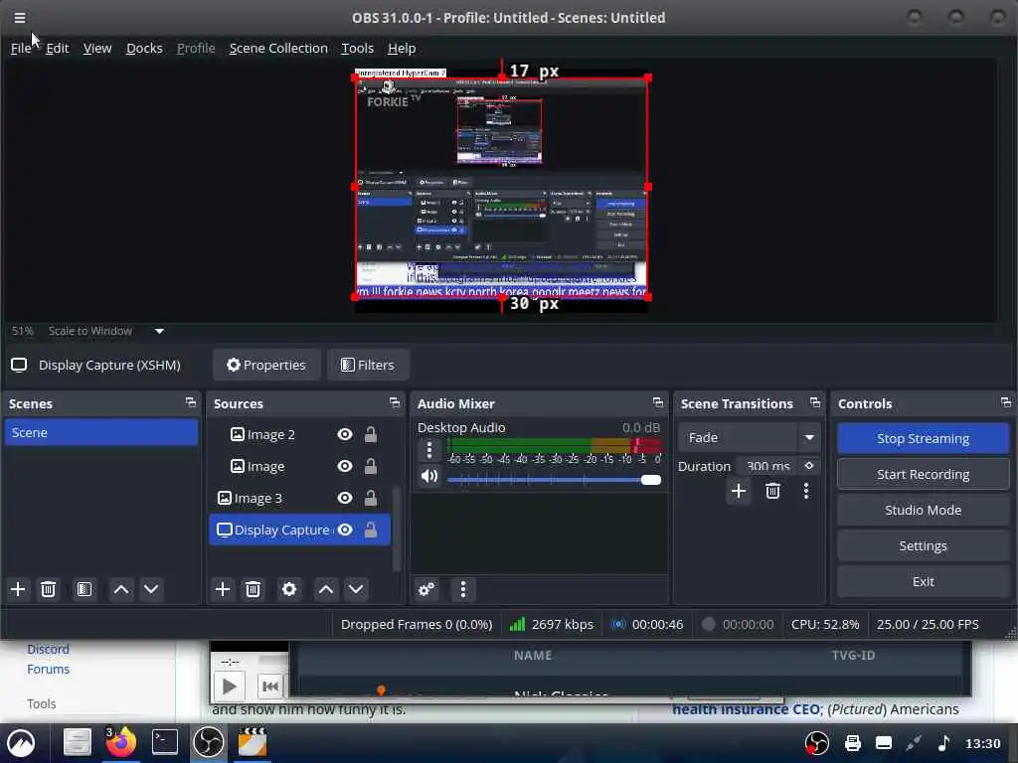Open the File menu
Viewport: 1018px width, 763px height.
tap(20, 48)
